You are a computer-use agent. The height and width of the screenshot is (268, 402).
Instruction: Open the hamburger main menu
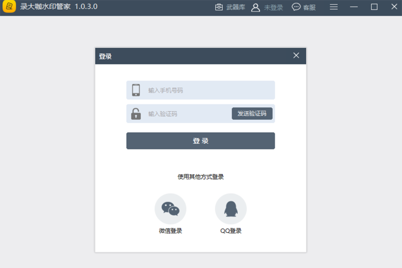pyautogui.click(x=334, y=7)
